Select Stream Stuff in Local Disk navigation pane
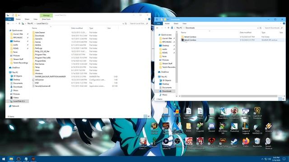Screen dimensions: 289x162 [x=18, y=59]
